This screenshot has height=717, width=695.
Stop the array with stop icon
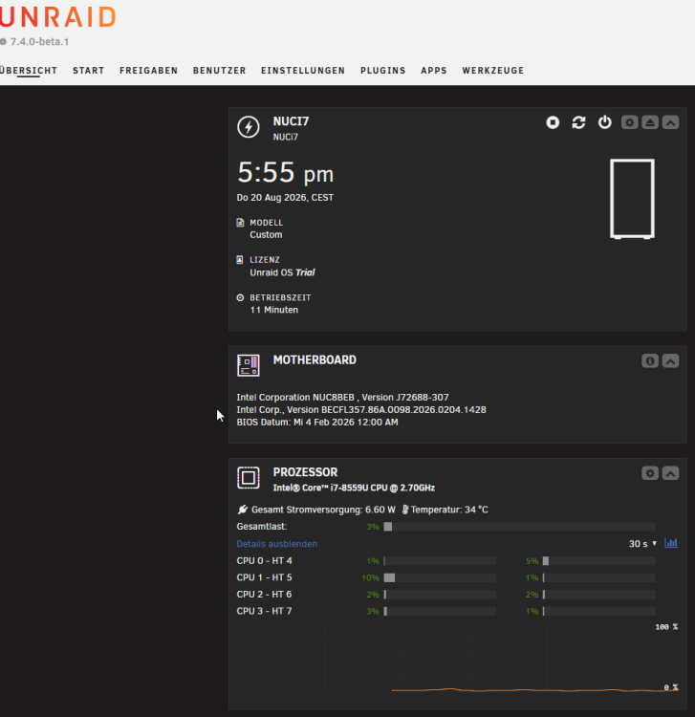click(553, 122)
